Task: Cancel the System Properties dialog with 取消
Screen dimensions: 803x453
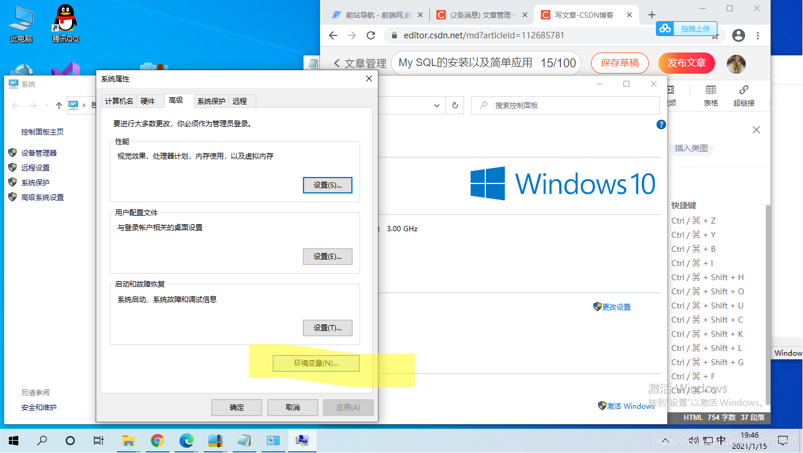Action: 292,408
